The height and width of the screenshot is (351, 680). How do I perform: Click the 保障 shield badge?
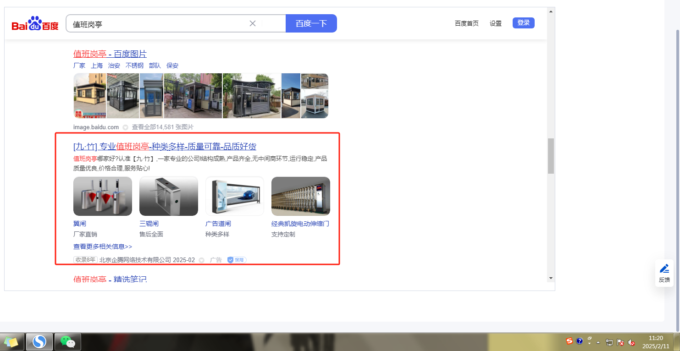237,260
